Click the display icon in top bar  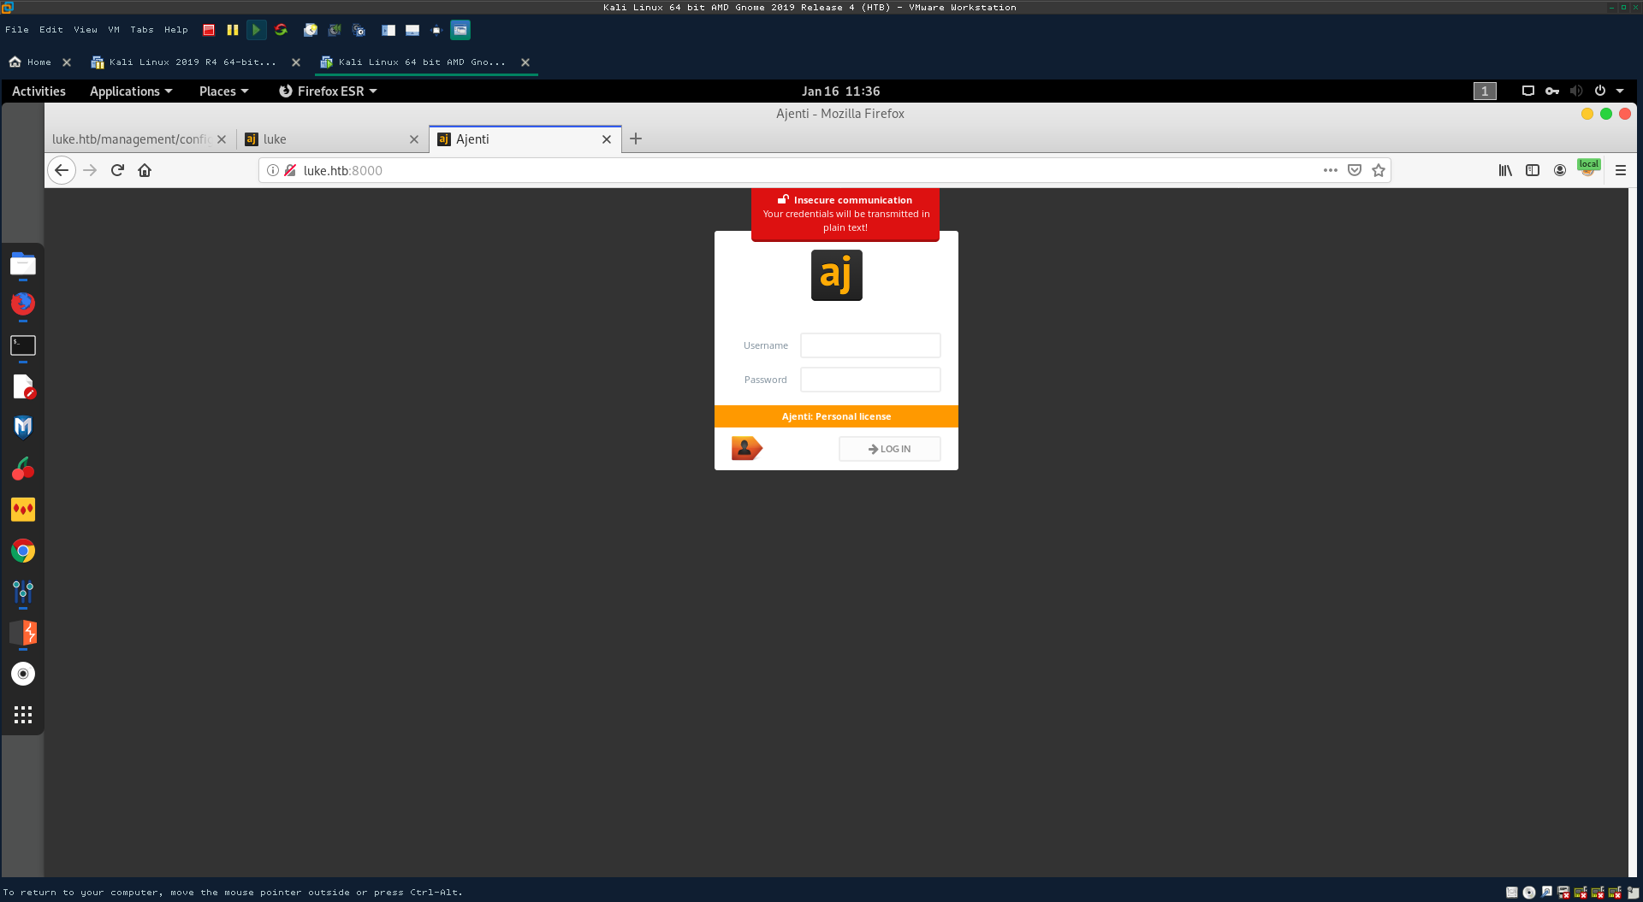tap(1528, 91)
